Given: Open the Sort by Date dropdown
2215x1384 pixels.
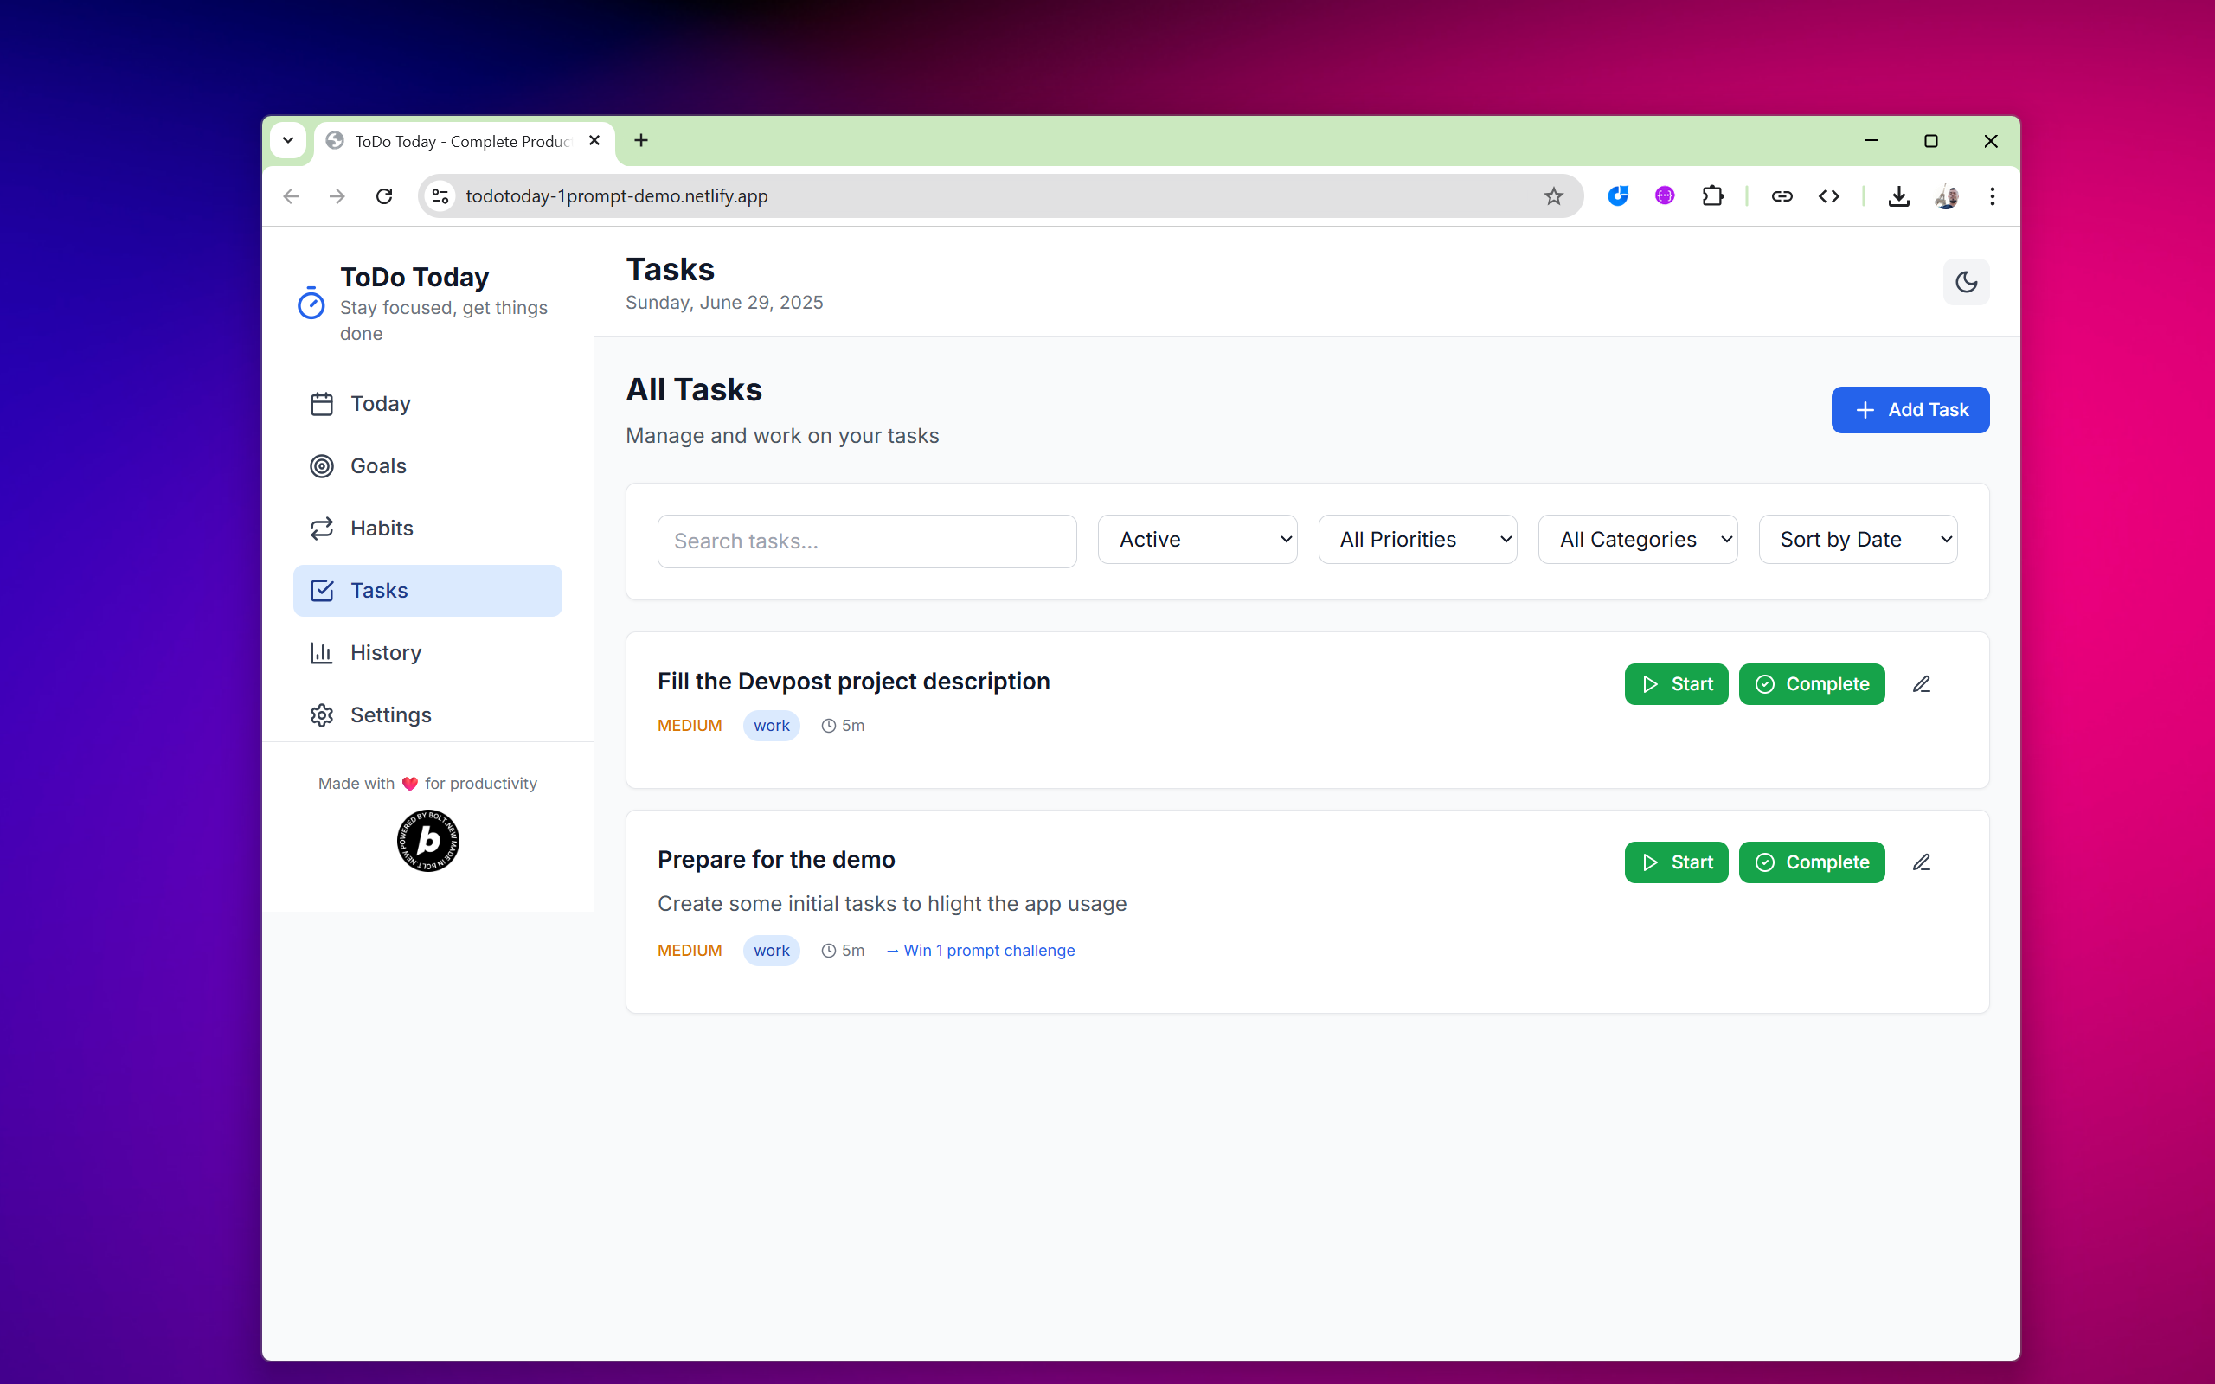Looking at the screenshot, I should click(1857, 539).
